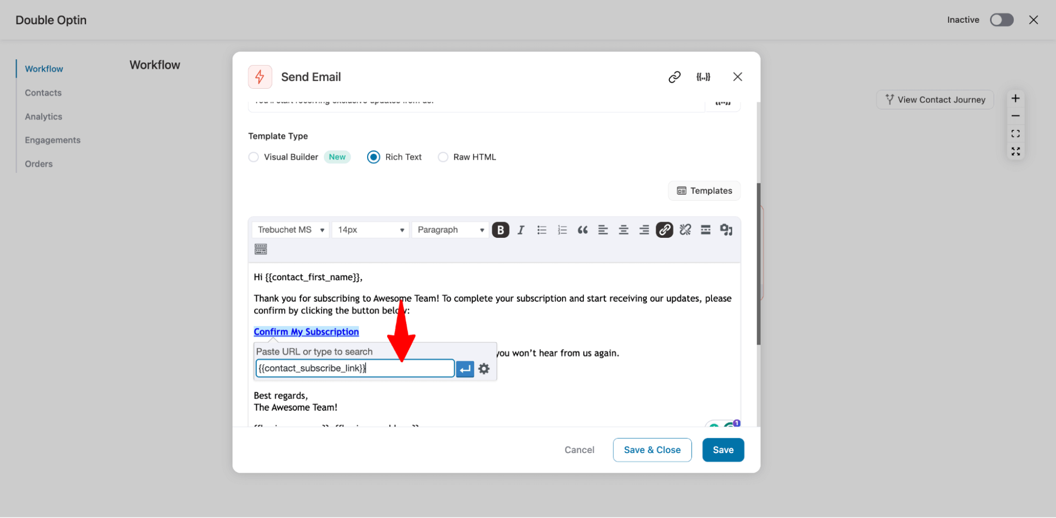Open the Paragraph format dropdown

point(450,230)
